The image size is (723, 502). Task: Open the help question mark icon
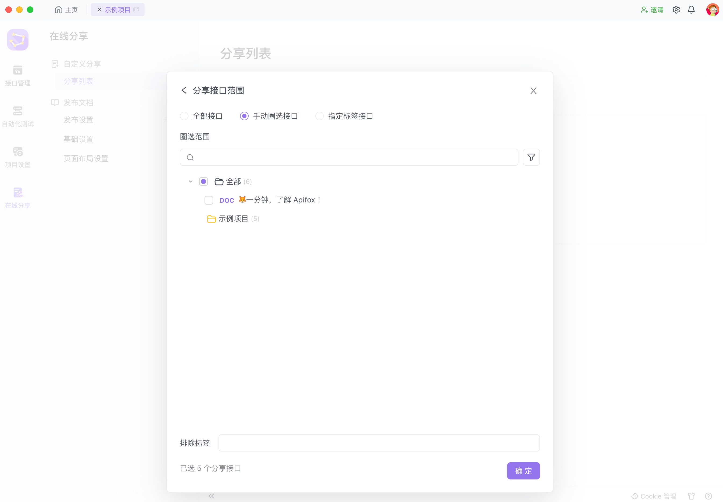click(x=708, y=496)
